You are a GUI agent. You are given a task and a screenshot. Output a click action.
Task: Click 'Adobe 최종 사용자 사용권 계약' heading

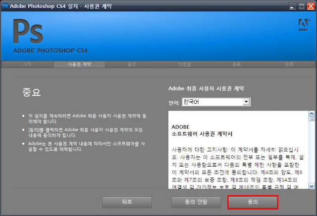point(206,88)
